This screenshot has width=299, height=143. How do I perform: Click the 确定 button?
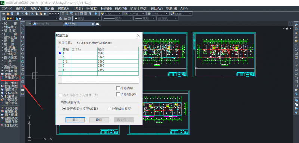coord(75,120)
